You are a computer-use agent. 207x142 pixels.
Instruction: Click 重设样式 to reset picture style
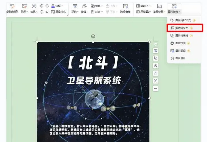click(58, 12)
